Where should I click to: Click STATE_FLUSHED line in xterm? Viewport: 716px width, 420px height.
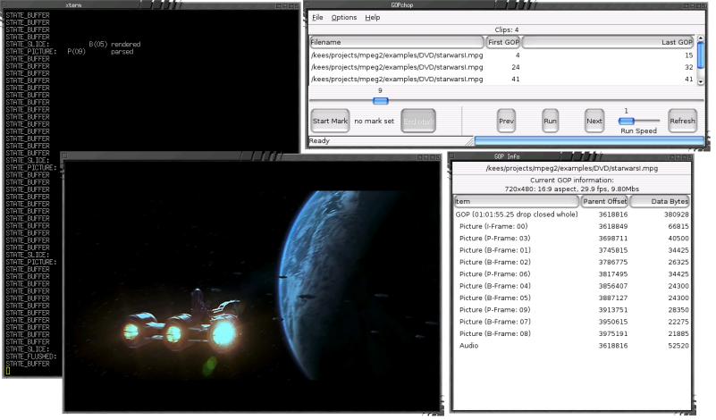pos(31,356)
